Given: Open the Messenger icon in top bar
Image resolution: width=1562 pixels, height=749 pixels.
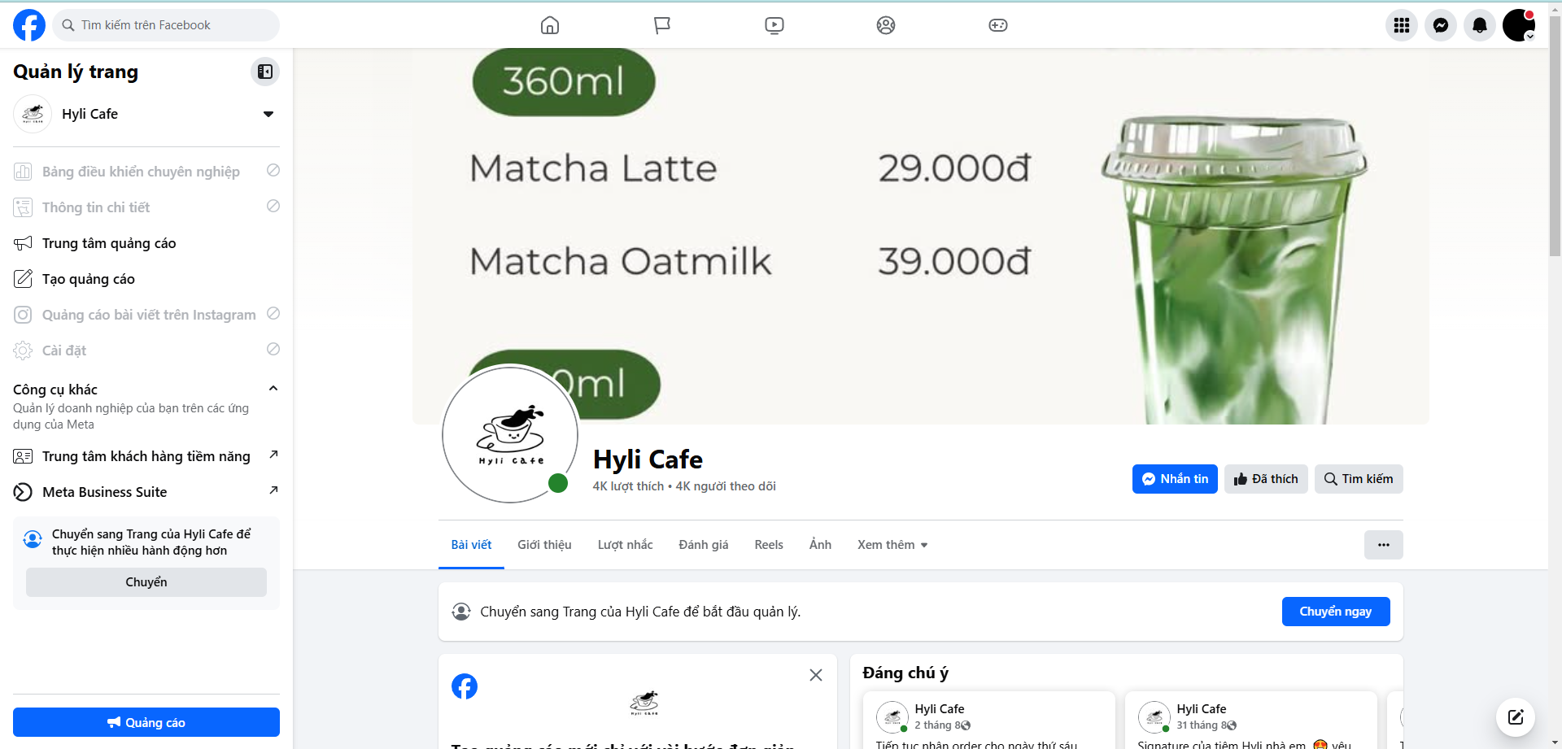Looking at the screenshot, I should point(1441,25).
